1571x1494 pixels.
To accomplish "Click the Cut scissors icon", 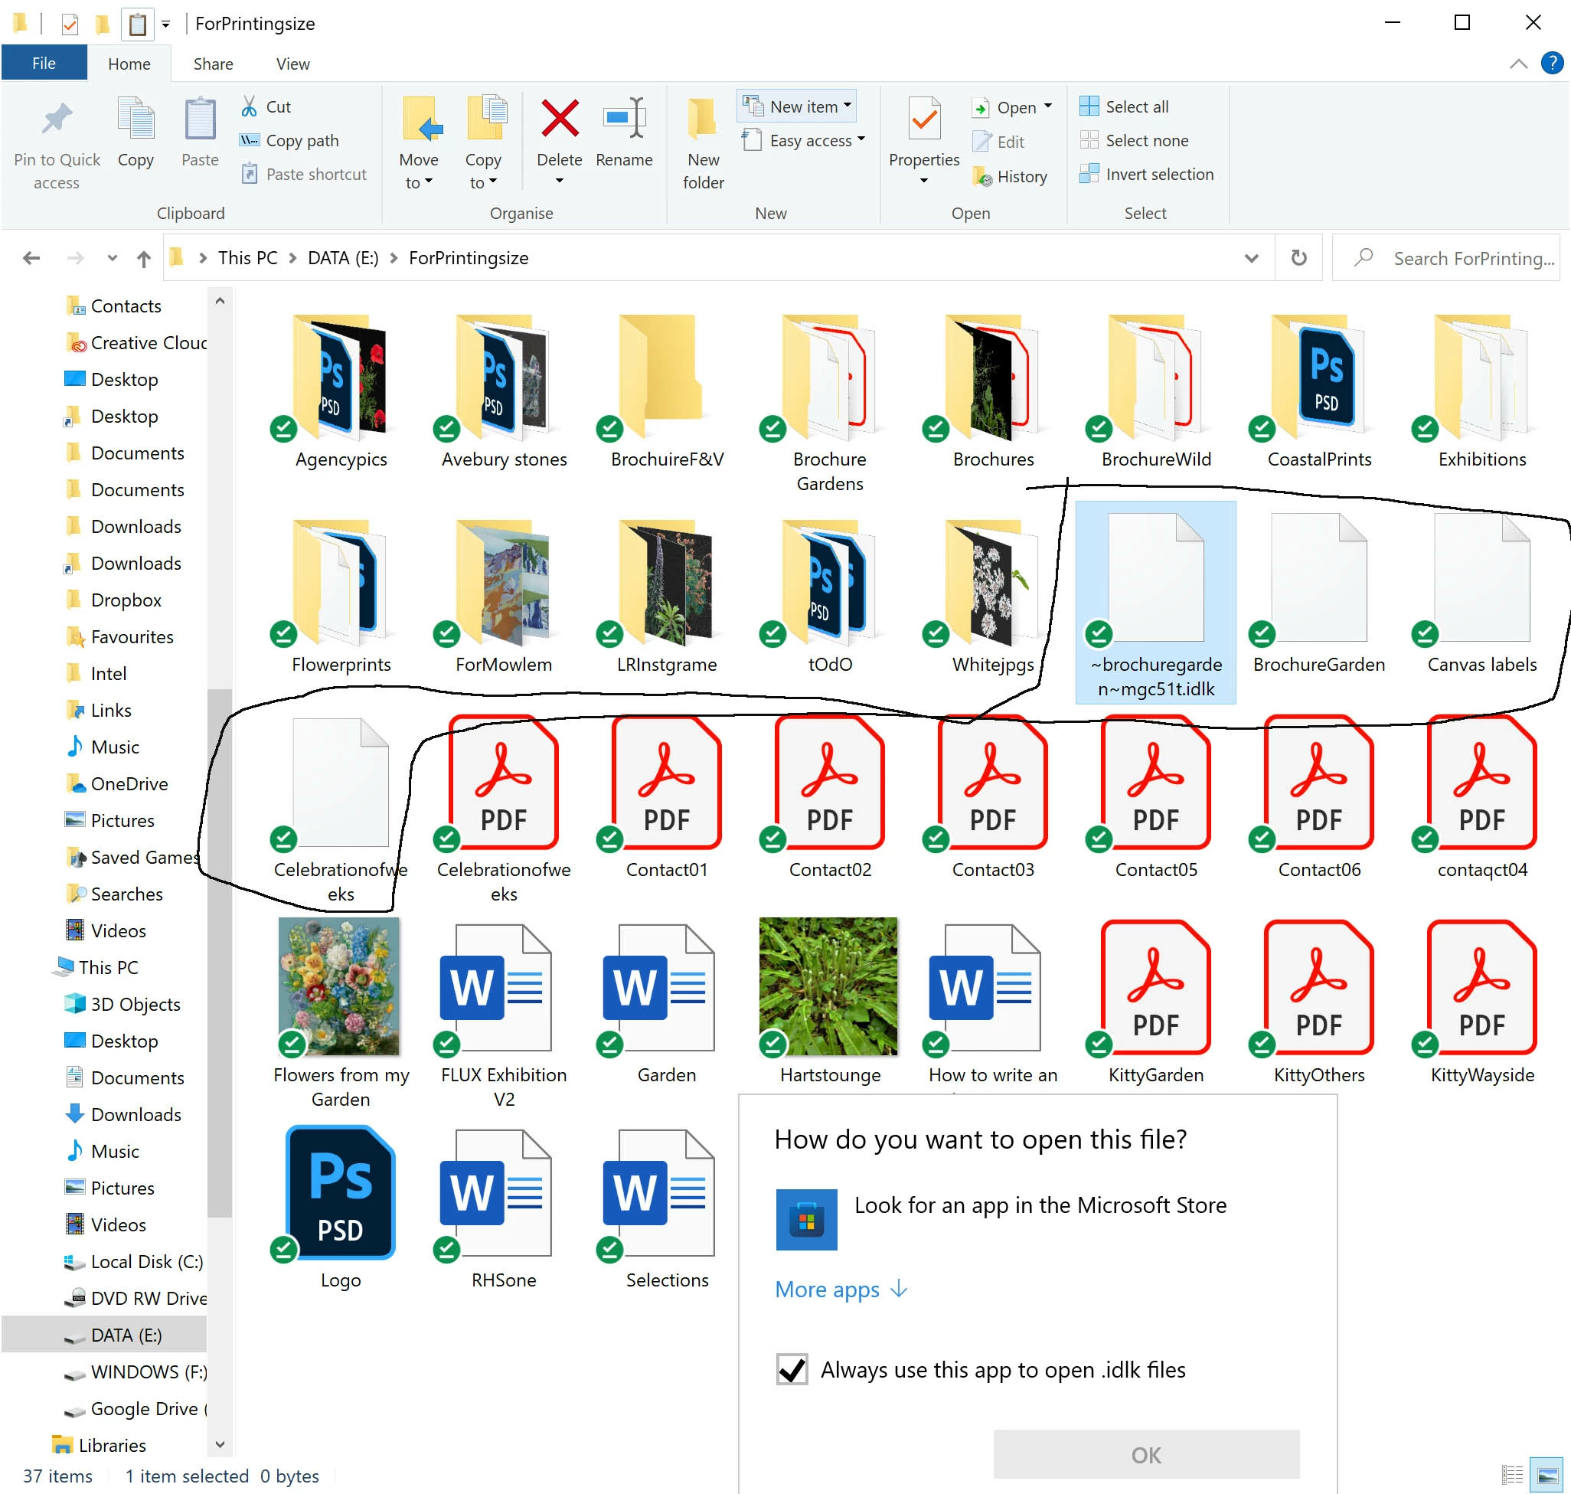I will coord(250,106).
